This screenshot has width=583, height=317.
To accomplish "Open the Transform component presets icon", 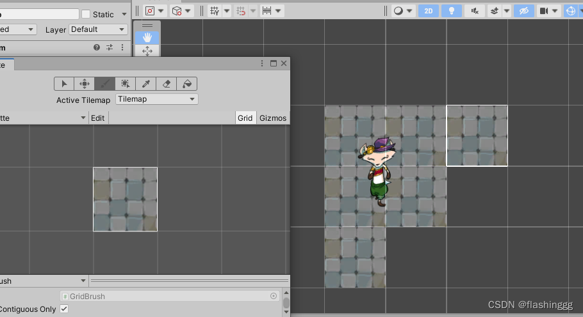I will (110, 47).
